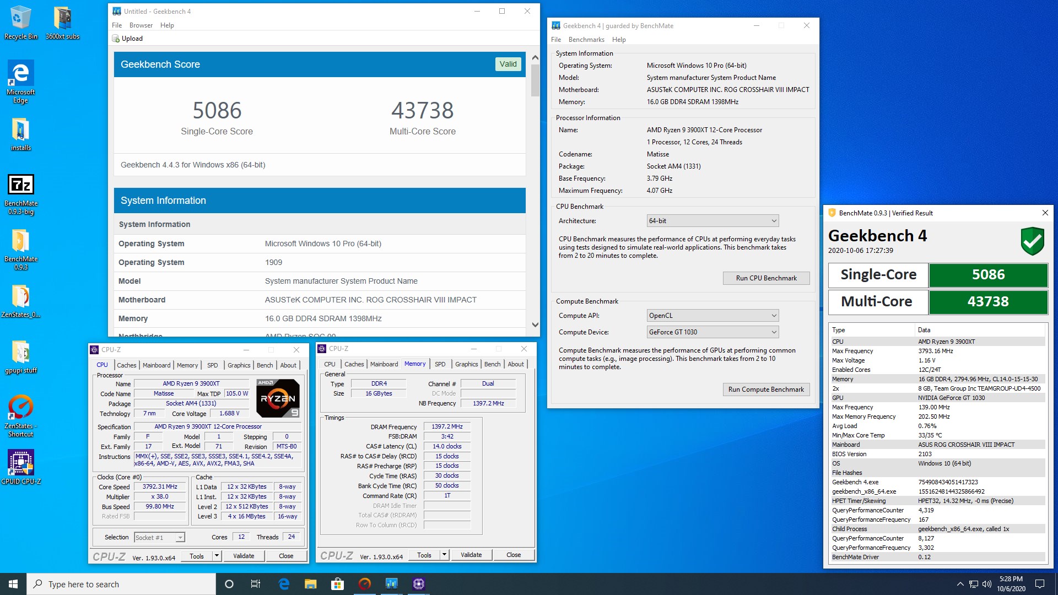Select the BIOS Version row in BenchMate
1058x595 pixels.
tap(937, 454)
